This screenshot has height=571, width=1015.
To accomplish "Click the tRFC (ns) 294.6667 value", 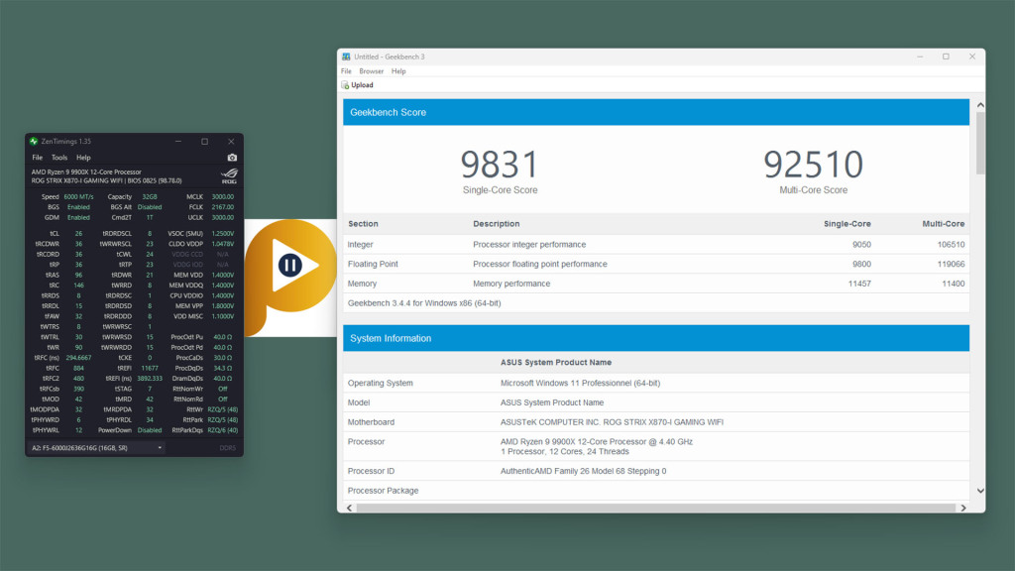I will tap(78, 358).
